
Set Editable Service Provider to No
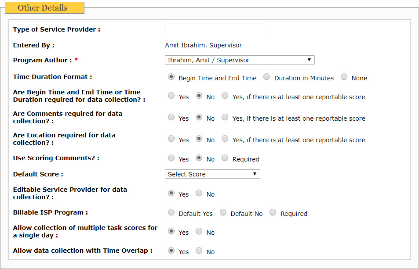click(x=199, y=193)
